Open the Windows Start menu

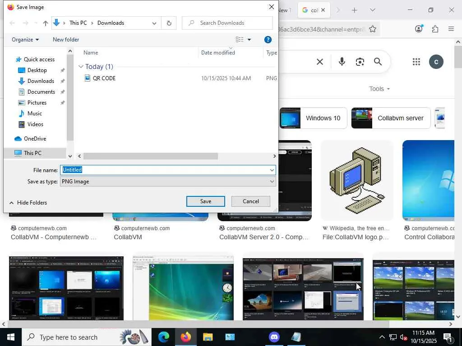[11, 337]
